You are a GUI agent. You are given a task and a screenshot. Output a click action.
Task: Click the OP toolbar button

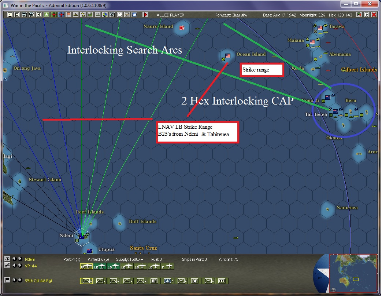[120, 15]
